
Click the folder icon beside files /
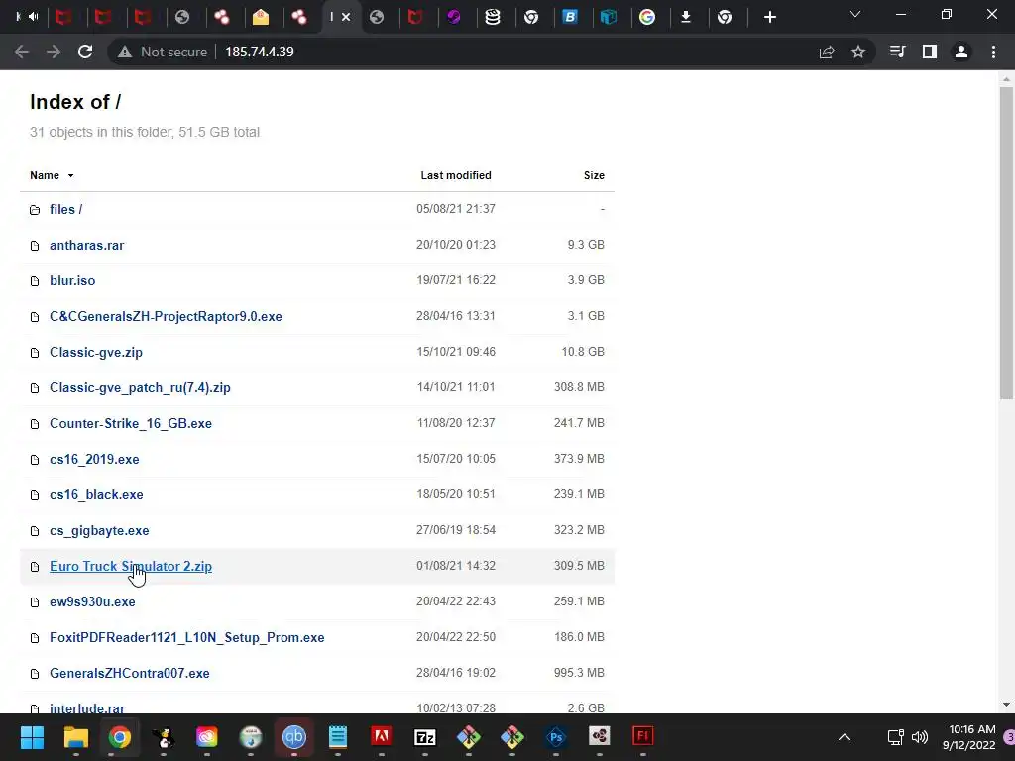[x=35, y=210]
